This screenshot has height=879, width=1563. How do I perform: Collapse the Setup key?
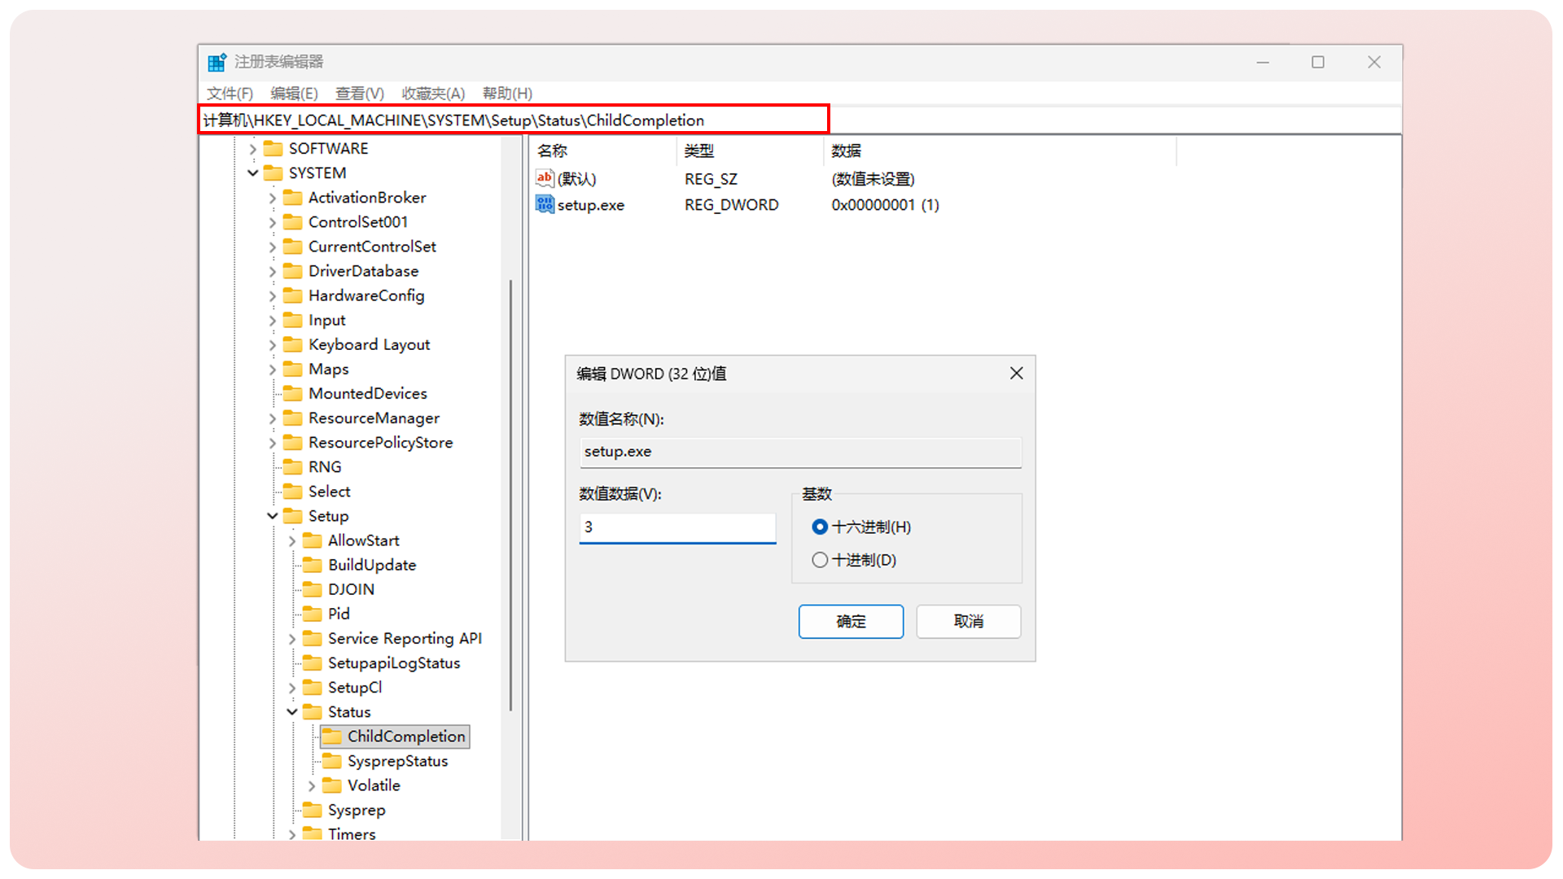pyautogui.click(x=273, y=516)
